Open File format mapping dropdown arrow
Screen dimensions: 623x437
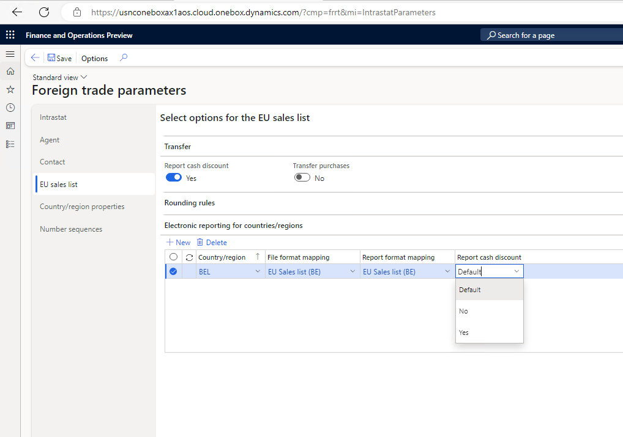pos(353,271)
